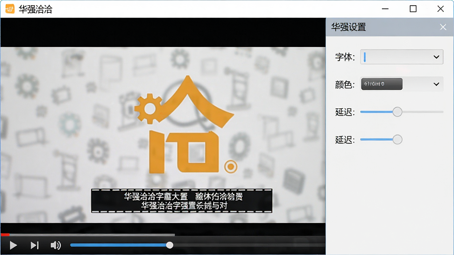Minimize the 华强洽洽 window
The height and width of the screenshot is (255, 454).
385,9
